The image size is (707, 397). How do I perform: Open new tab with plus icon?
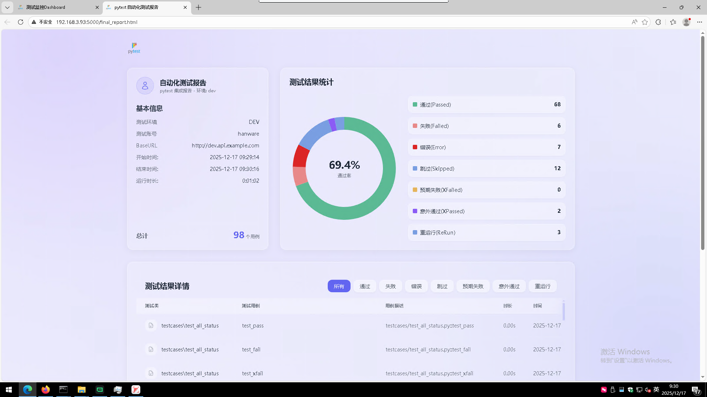[198, 7]
